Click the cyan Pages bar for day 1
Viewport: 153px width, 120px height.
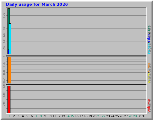click(x=10, y=39)
